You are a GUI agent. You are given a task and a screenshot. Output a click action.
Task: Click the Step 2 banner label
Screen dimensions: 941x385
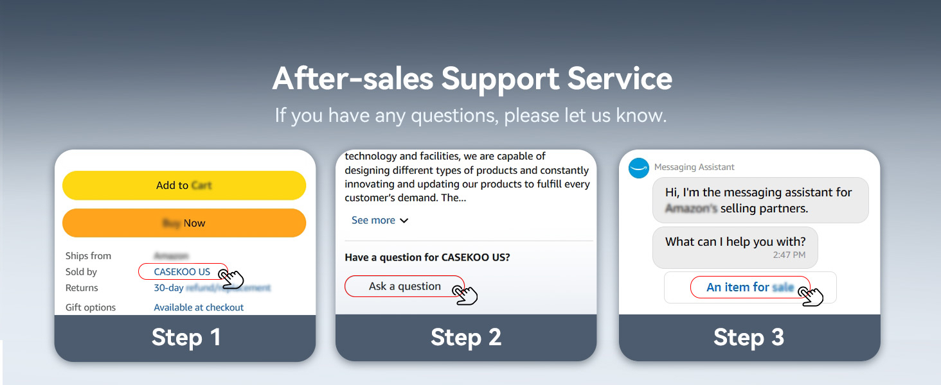466,338
